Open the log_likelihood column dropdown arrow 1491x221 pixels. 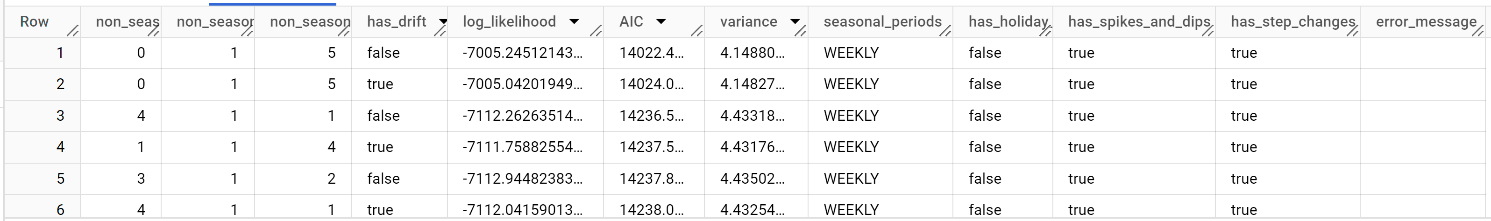(x=574, y=22)
